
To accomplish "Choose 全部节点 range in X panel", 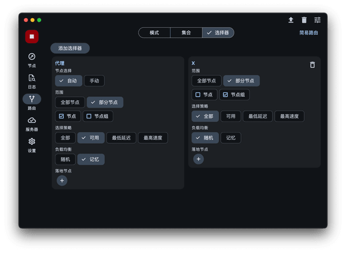I will tap(207, 81).
